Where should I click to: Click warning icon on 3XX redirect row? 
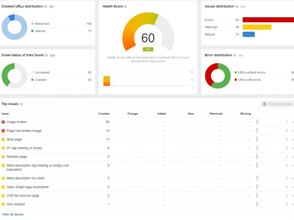[x=3, y=204]
